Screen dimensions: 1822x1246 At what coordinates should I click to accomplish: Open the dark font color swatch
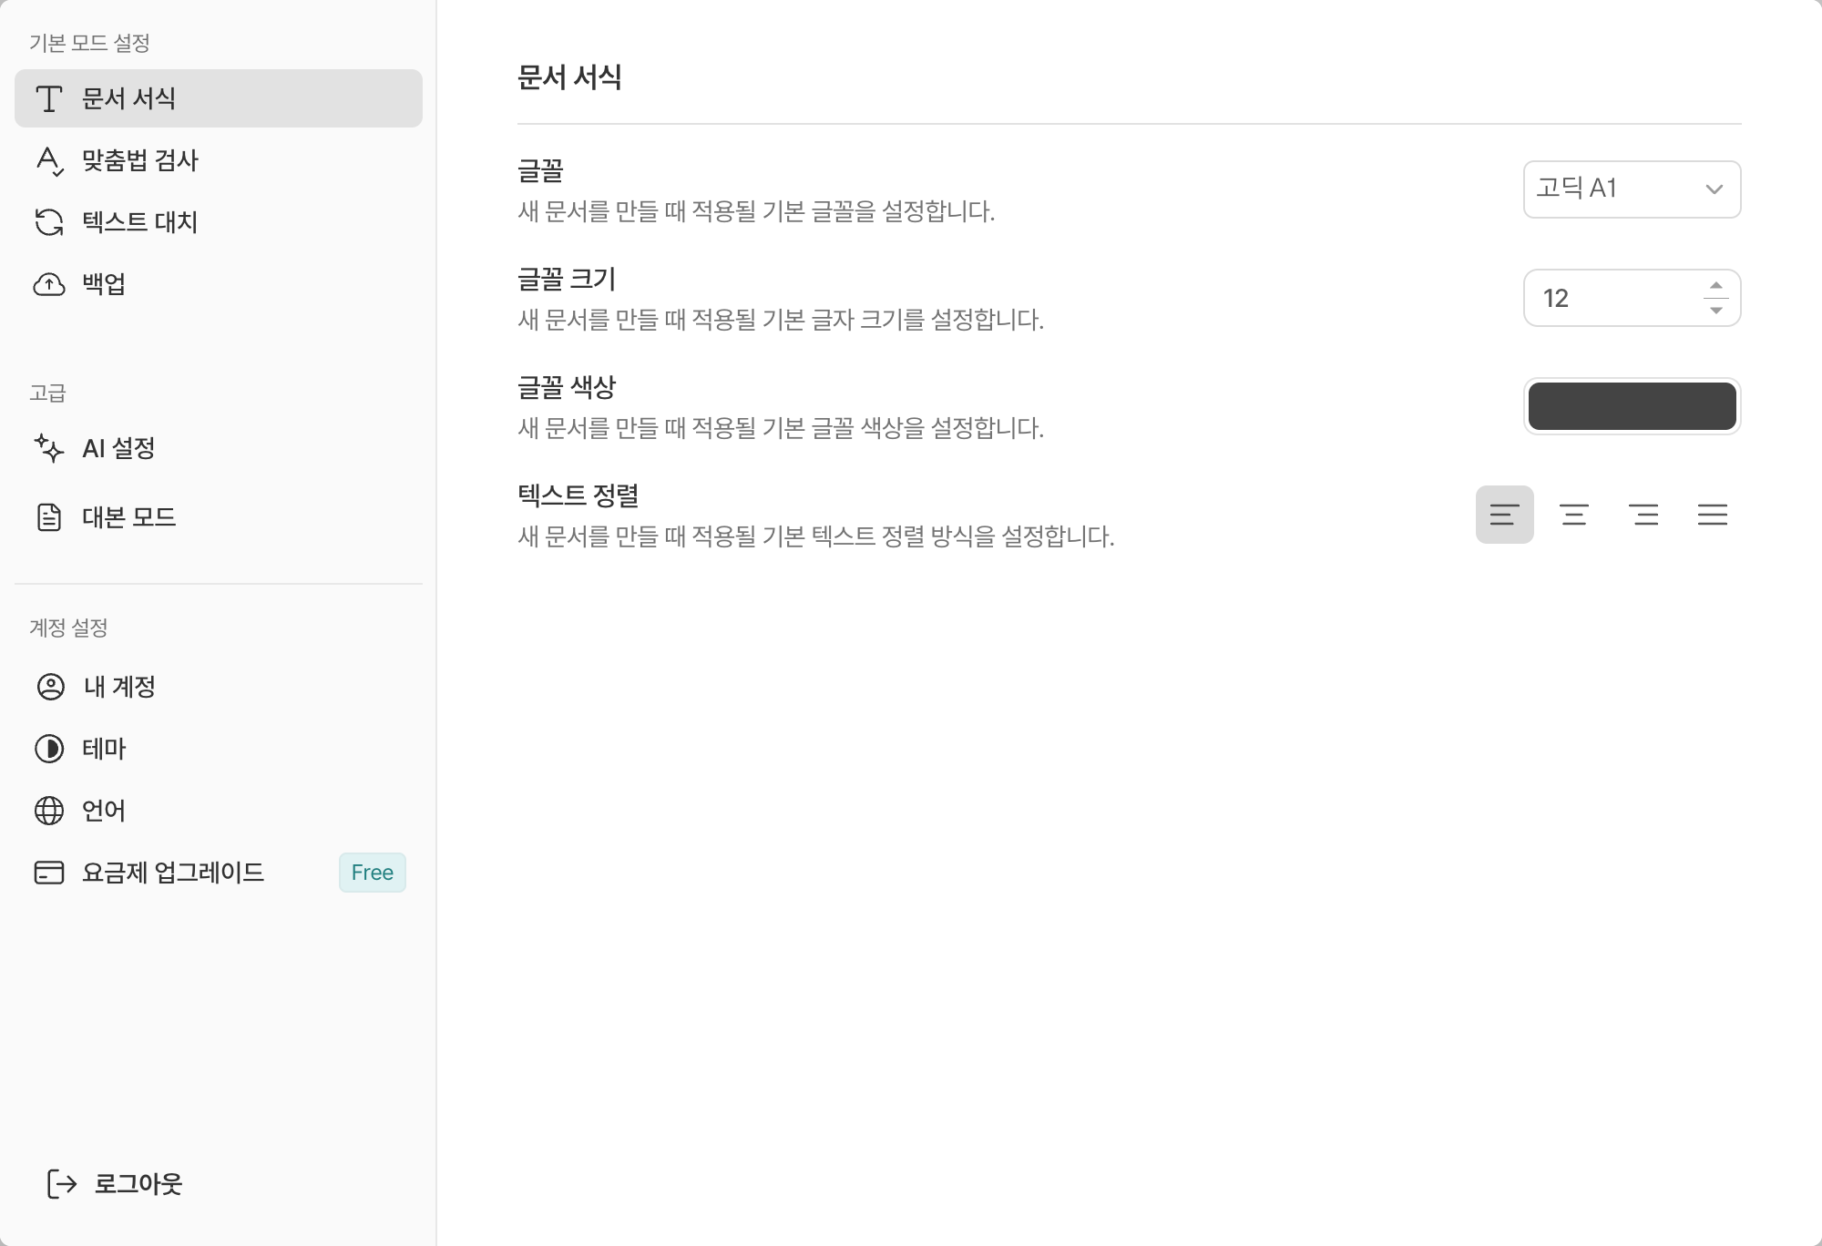[x=1632, y=406]
